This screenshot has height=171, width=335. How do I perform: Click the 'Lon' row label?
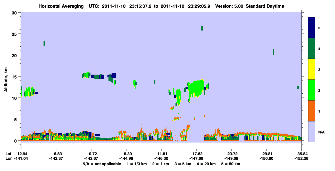9,158
